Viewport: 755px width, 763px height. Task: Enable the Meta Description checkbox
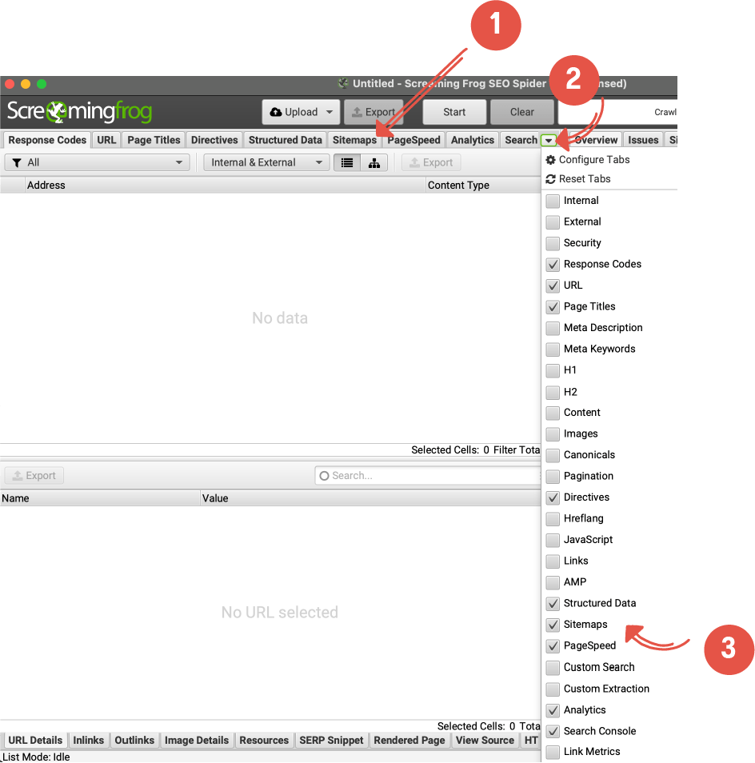(x=553, y=328)
